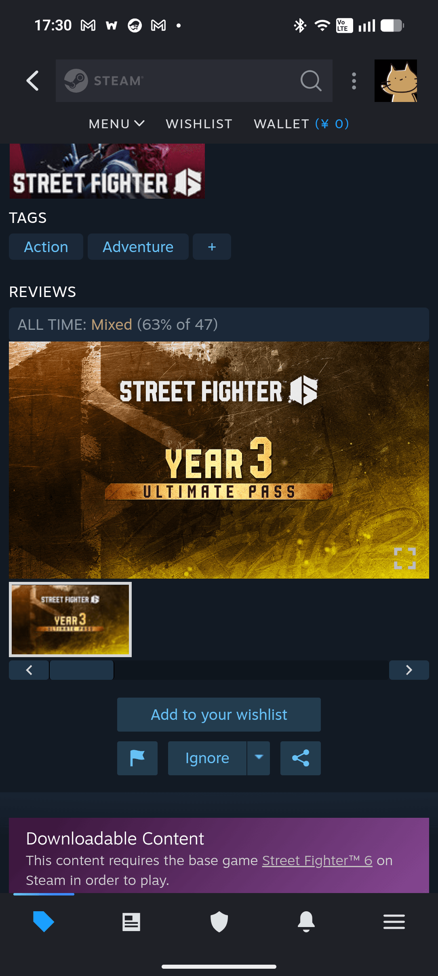Share this DLC page

tap(301, 758)
